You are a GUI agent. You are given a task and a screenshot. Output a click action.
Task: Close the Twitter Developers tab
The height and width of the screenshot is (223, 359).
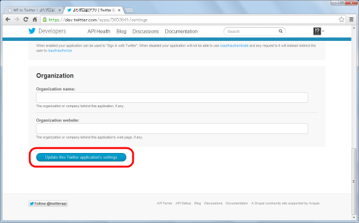[119, 11]
